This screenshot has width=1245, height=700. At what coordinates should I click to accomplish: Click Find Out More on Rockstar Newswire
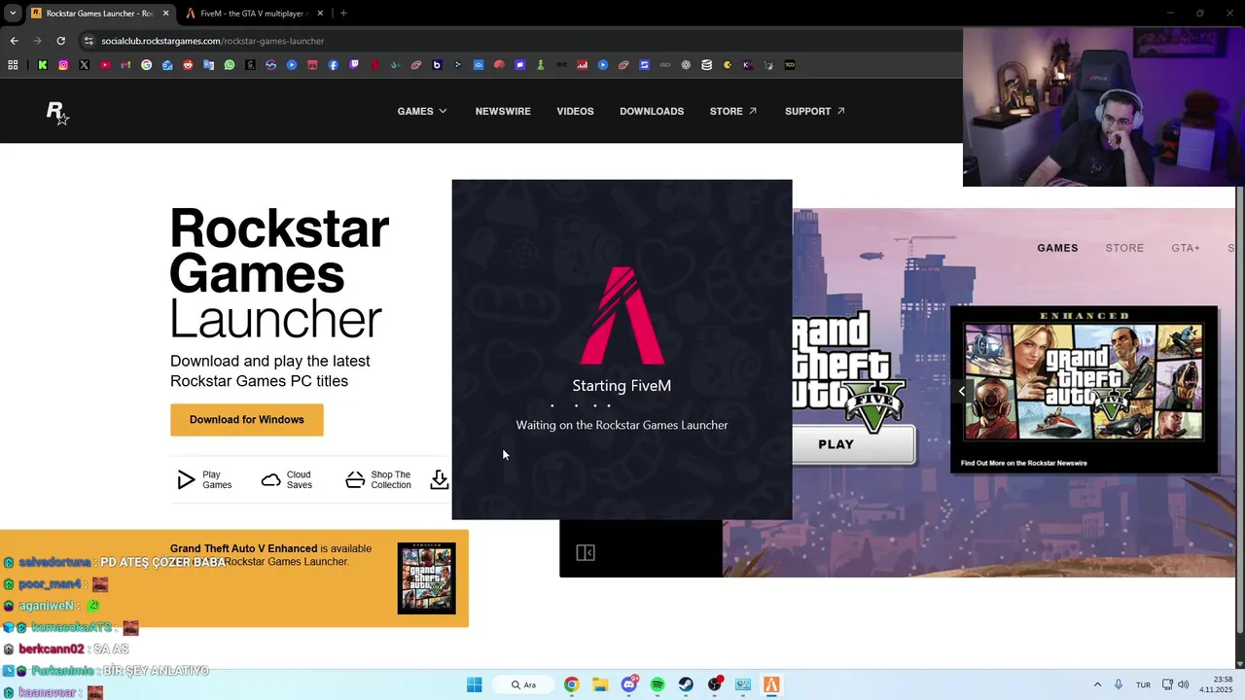[1024, 463]
